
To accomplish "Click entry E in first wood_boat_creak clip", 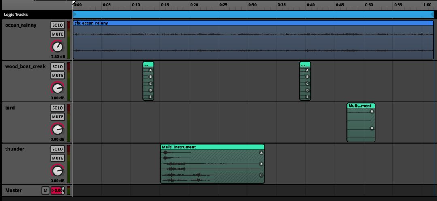I will tap(151, 97).
